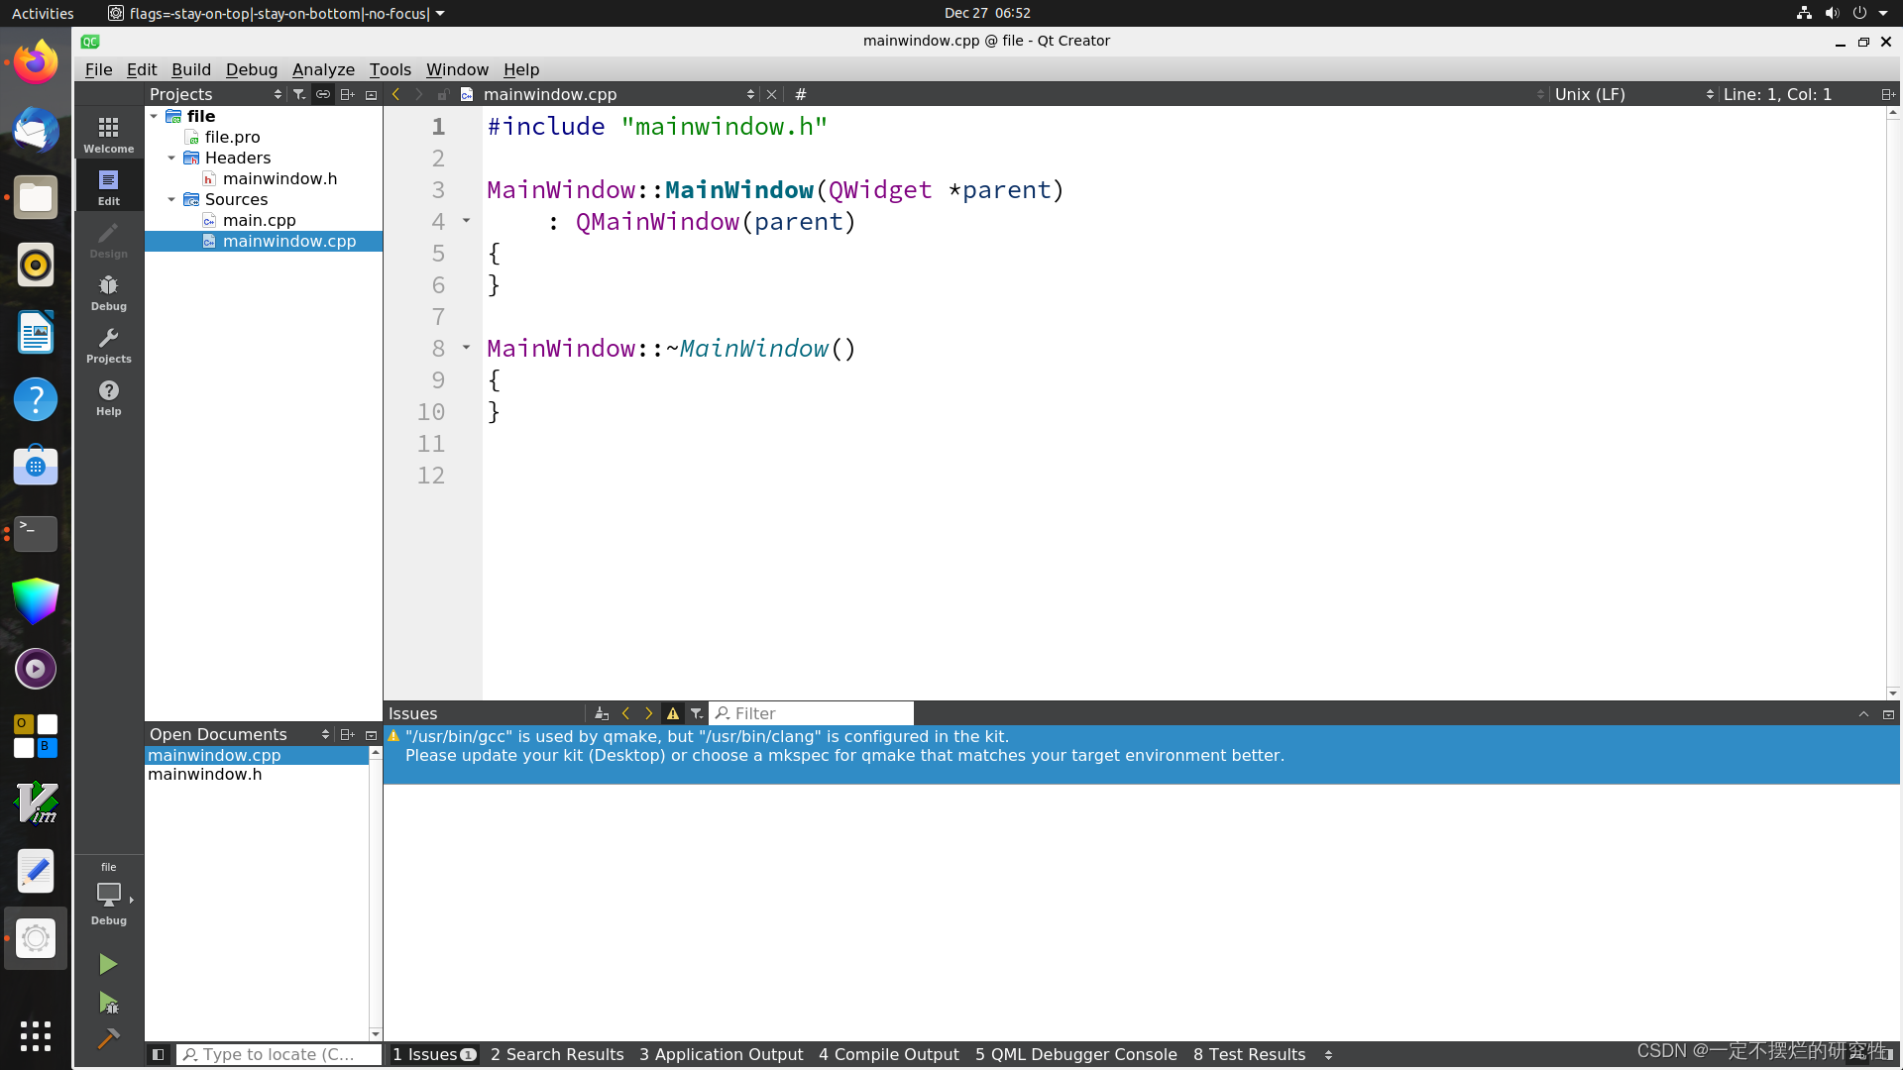Image resolution: width=1903 pixels, height=1070 pixels.
Task: Toggle show warnings in Issues pane
Action: (x=673, y=713)
